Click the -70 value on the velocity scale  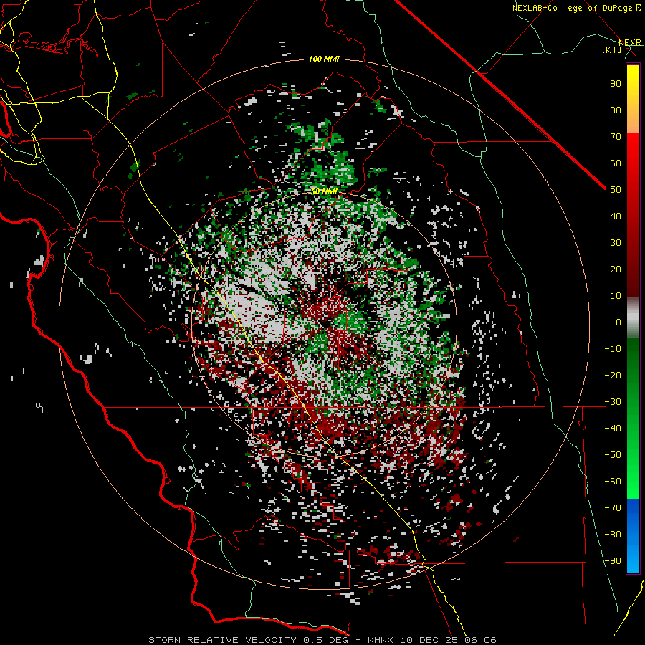click(x=613, y=508)
